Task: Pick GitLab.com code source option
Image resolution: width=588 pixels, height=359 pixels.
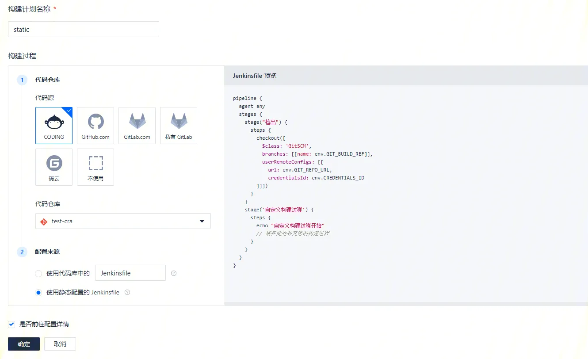Action: [137, 126]
